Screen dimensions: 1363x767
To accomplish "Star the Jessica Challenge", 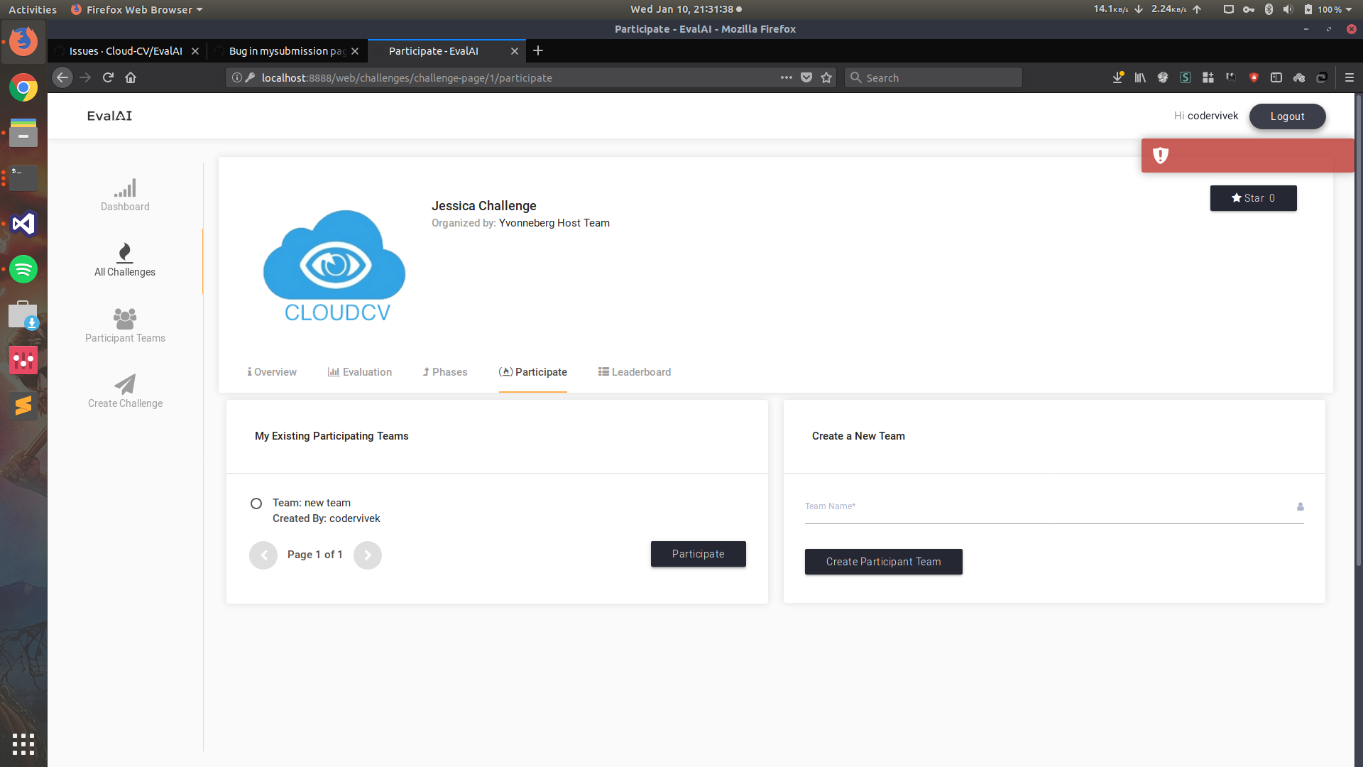I will coord(1253,198).
